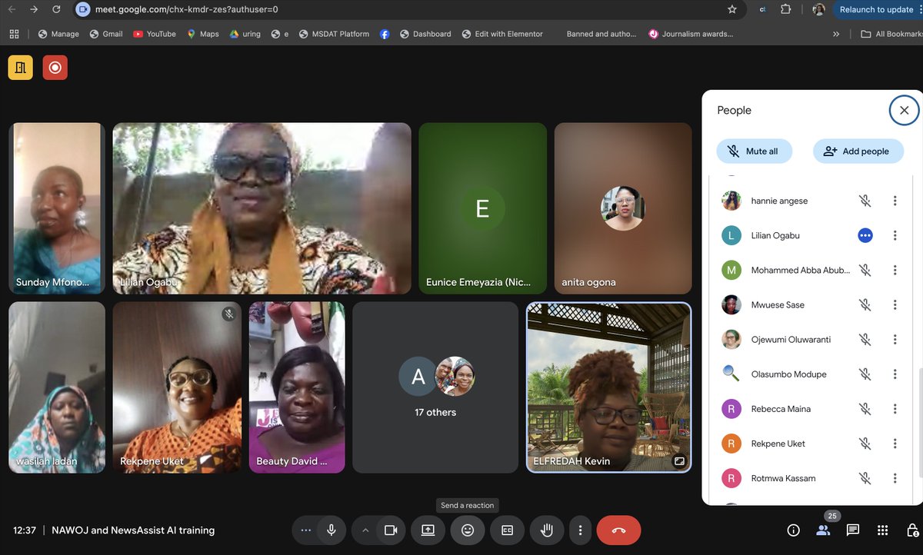Select the Beauty David video tile

(297, 387)
